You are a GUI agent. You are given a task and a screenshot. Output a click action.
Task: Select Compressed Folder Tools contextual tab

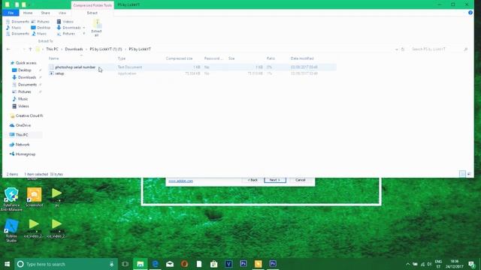pos(92,5)
